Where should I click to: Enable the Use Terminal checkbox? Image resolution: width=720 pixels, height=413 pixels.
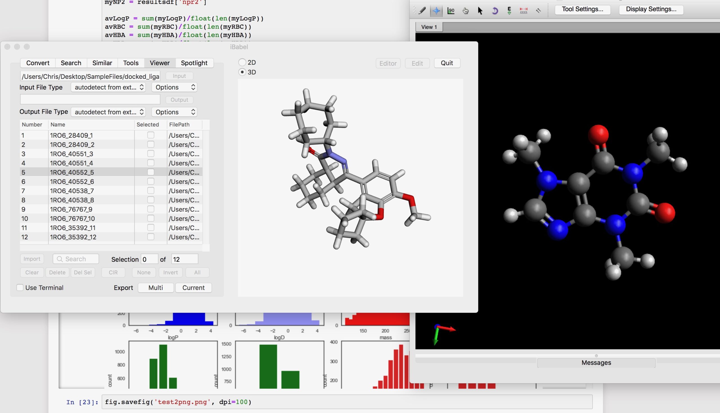pos(20,288)
